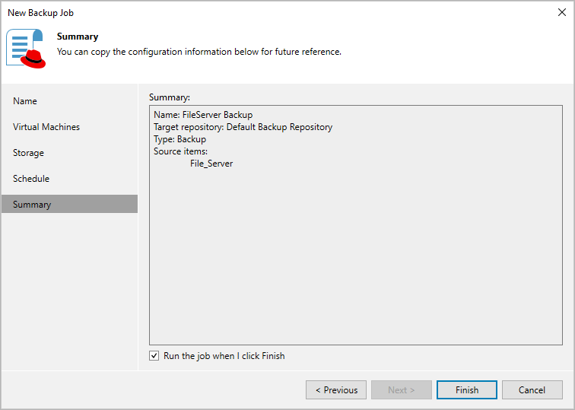Cancel the backup job wizard
Image resolution: width=575 pixels, height=410 pixels.
(x=532, y=389)
